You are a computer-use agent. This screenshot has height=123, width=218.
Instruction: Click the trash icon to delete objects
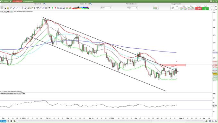(34, 8)
